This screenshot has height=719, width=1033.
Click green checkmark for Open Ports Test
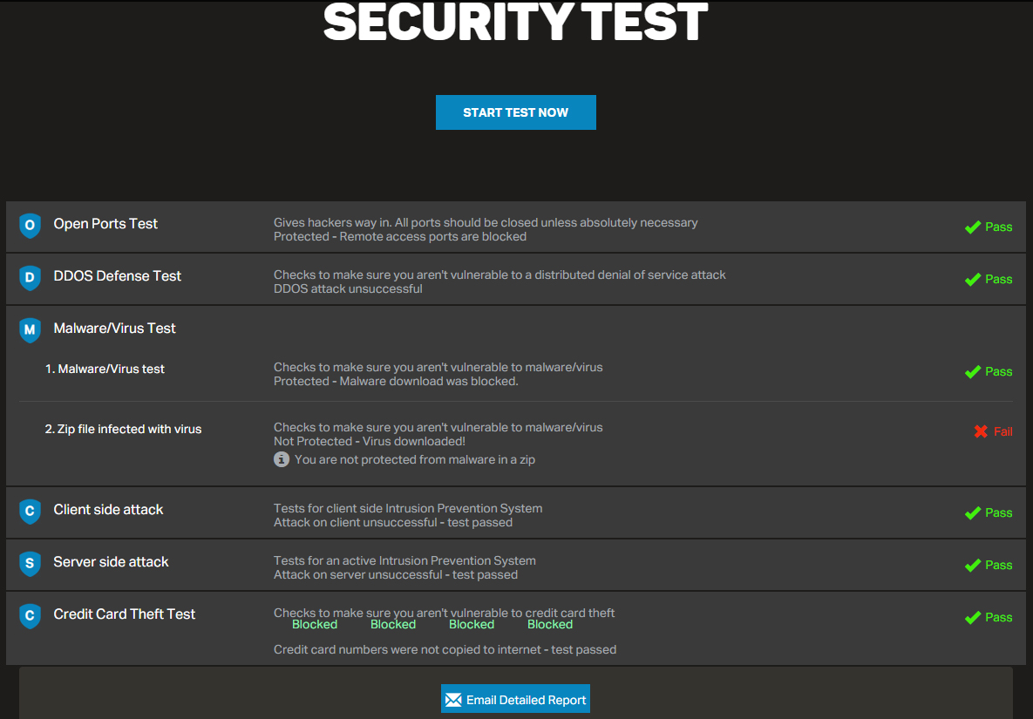(973, 227)
